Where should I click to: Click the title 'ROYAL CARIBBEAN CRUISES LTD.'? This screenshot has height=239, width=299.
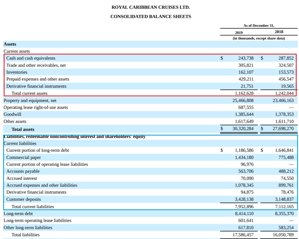coord(151,7)
